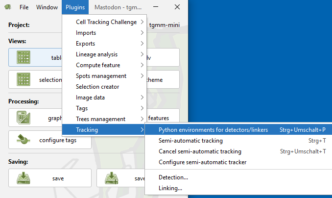The height and width of the screenshot is (198, 332).
Task: Select the highlighted Tracking menu entry
Action: 104,130
